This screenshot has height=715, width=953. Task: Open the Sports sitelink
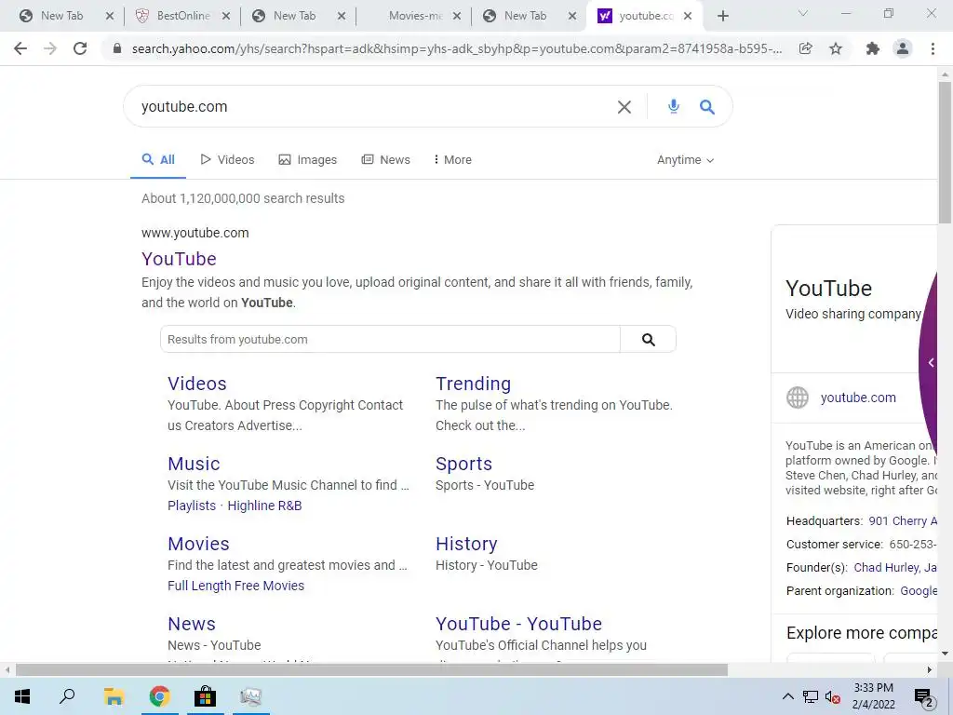click(x=463, y=464)
